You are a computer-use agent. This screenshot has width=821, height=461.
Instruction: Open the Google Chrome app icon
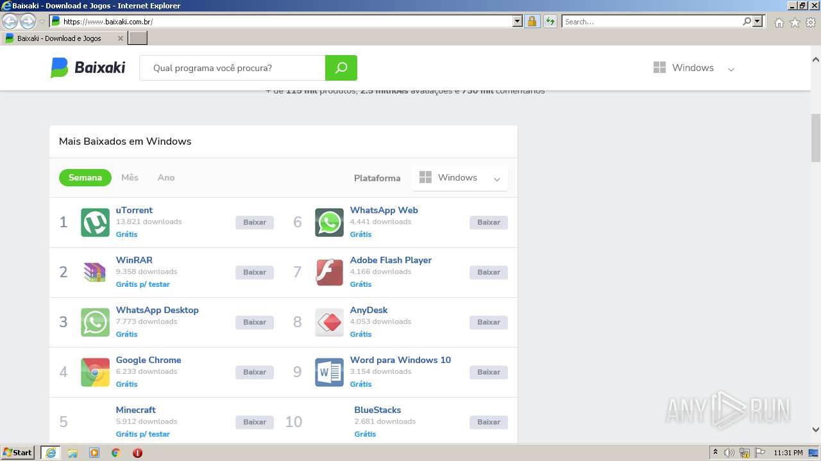(x=95, y=372)
